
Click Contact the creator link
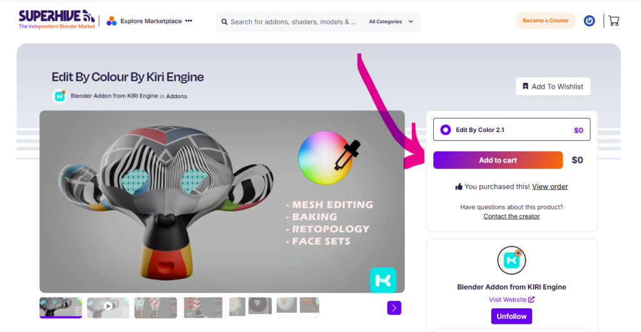pyautogui.click(x=511, y=216)
